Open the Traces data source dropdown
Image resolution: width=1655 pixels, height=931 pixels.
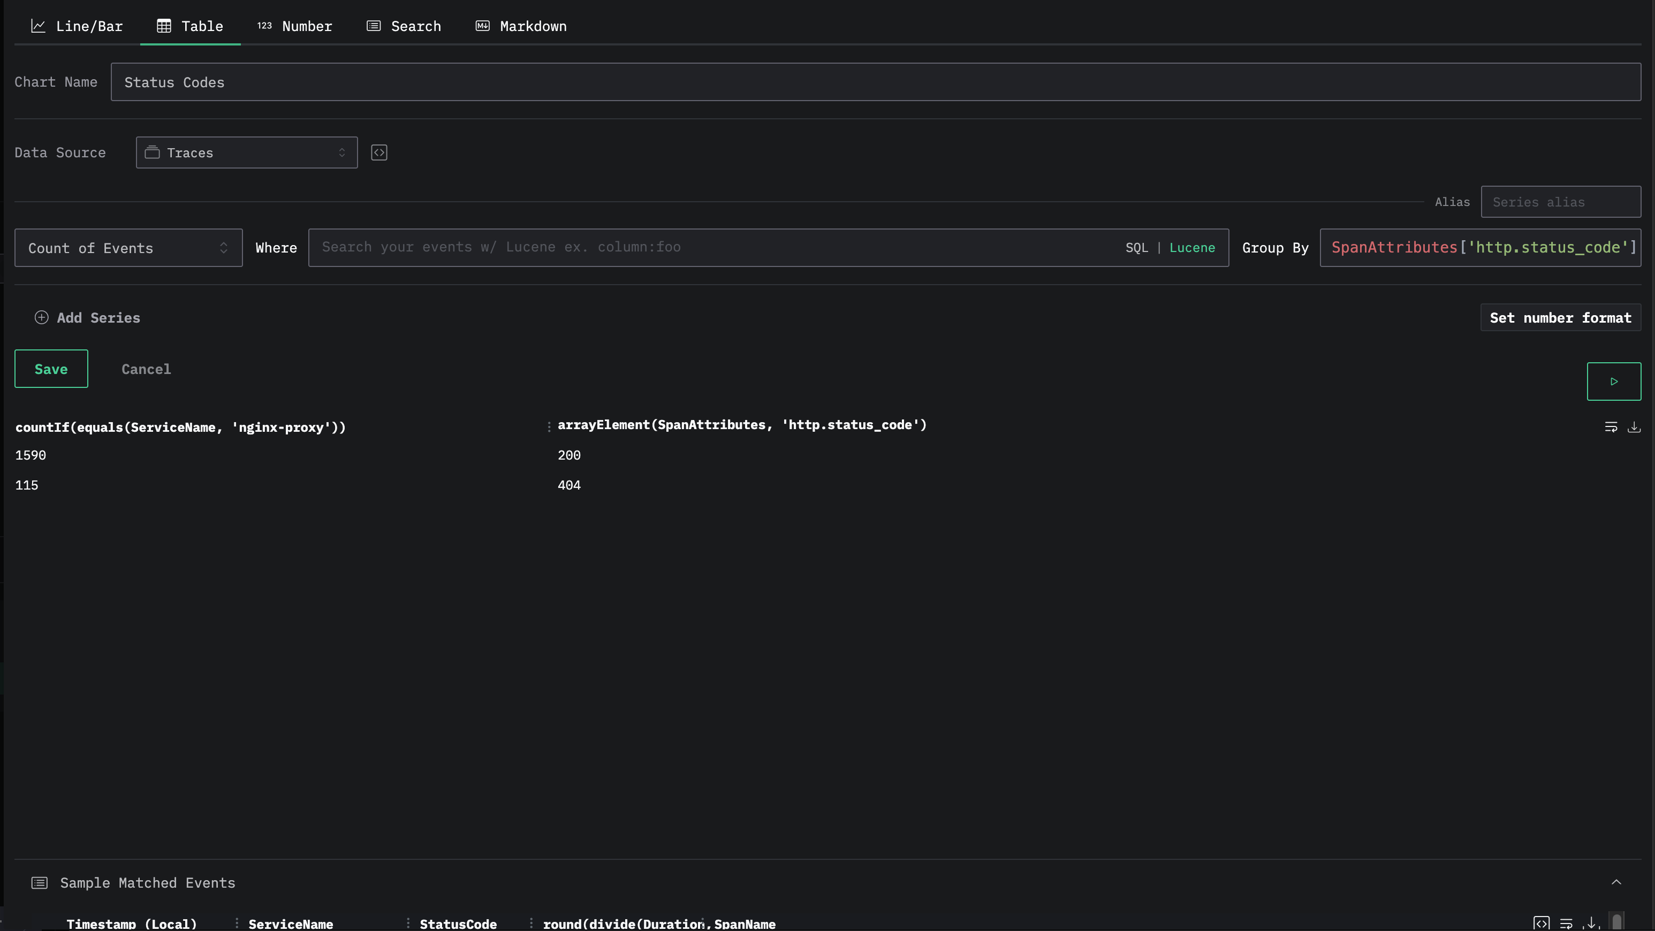click(247, 153)
